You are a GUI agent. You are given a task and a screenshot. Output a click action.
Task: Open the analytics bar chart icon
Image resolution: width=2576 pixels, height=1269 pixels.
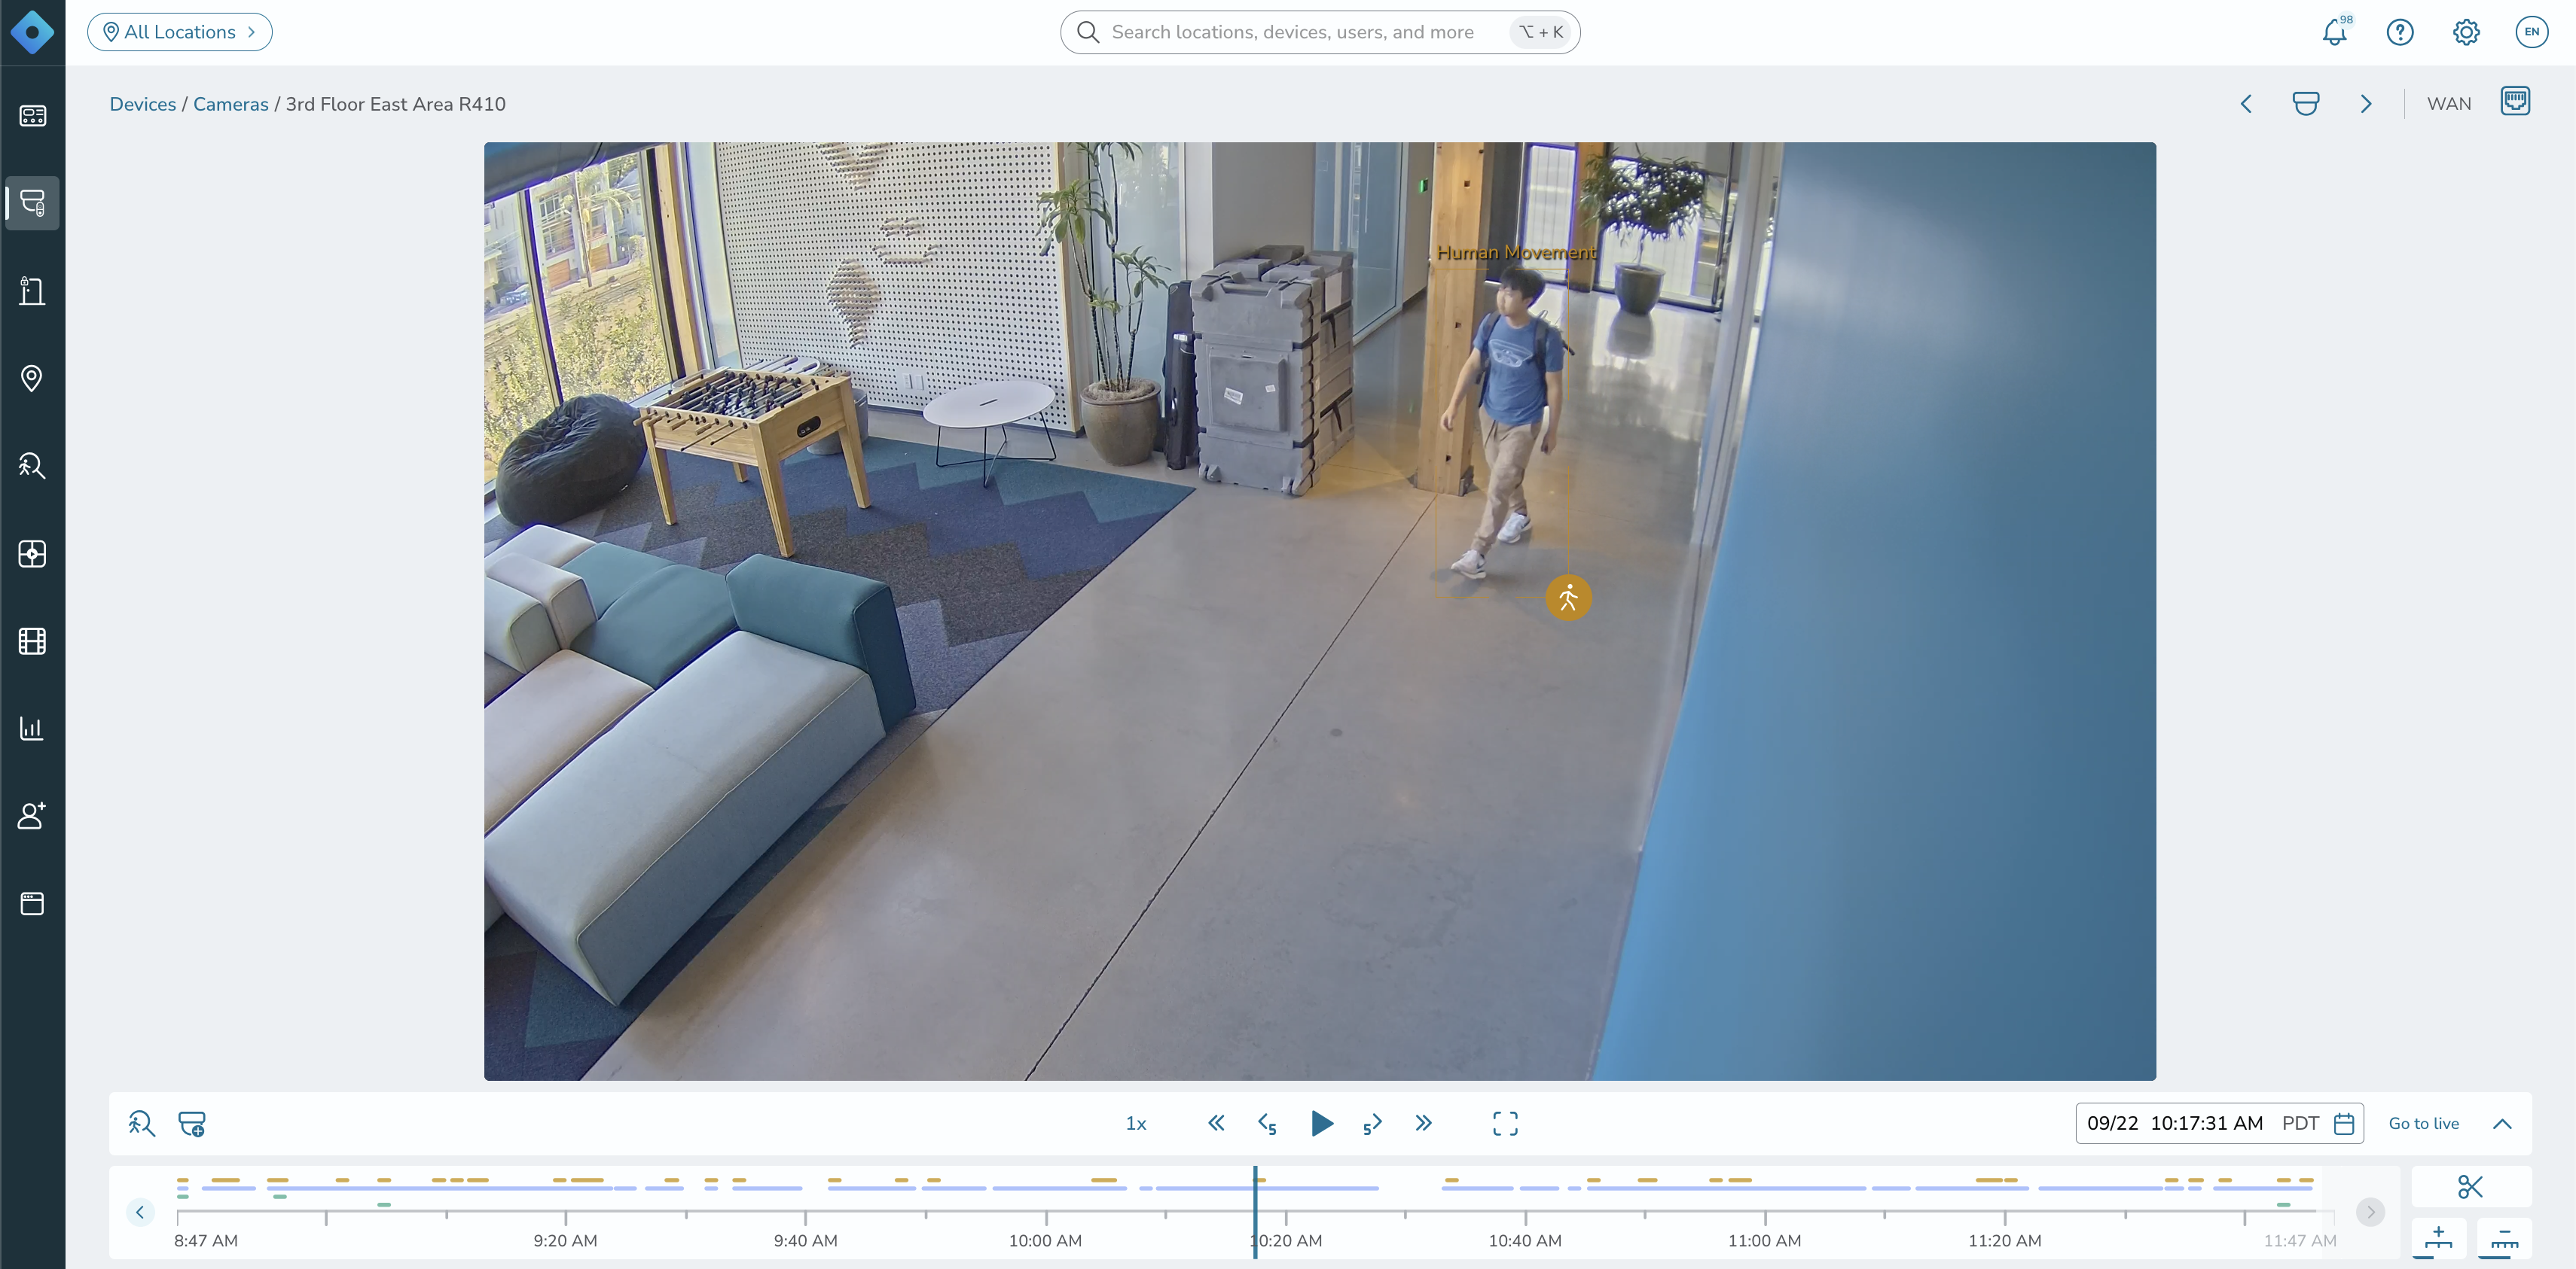coord(32,729)
